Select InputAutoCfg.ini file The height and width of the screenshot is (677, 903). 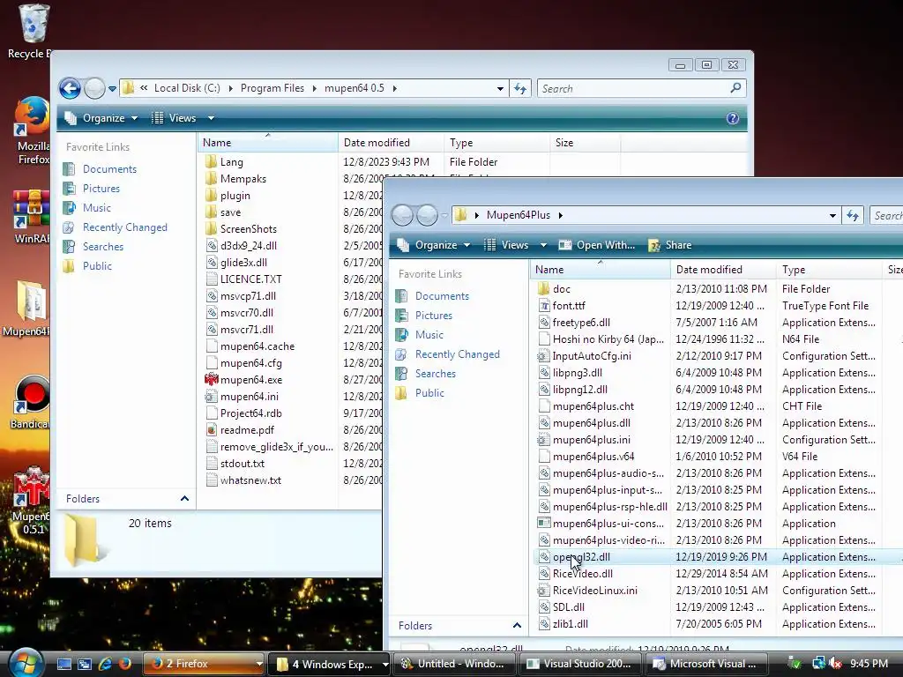[x=592, y=356]
